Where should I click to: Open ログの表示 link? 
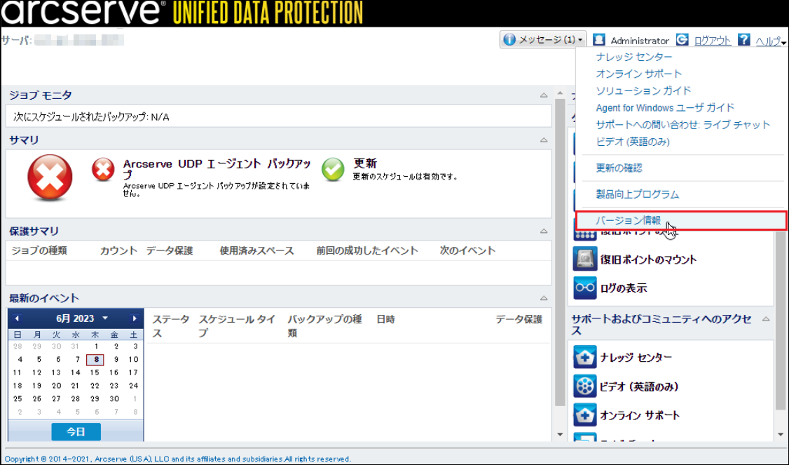[x=624, y=288]
